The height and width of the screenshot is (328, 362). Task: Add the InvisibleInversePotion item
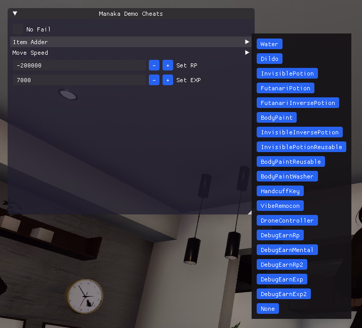click(x=300, y=132)
